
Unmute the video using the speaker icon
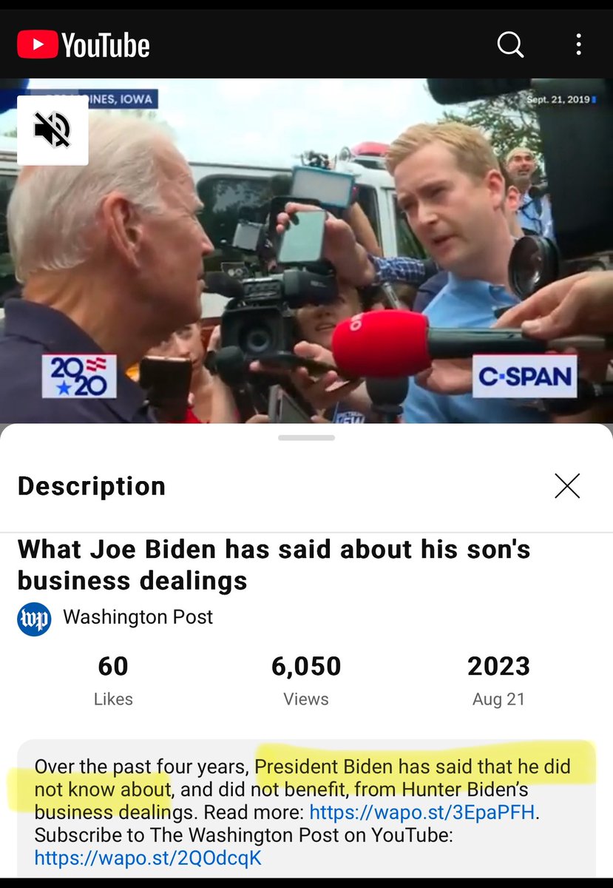[53, 130]
